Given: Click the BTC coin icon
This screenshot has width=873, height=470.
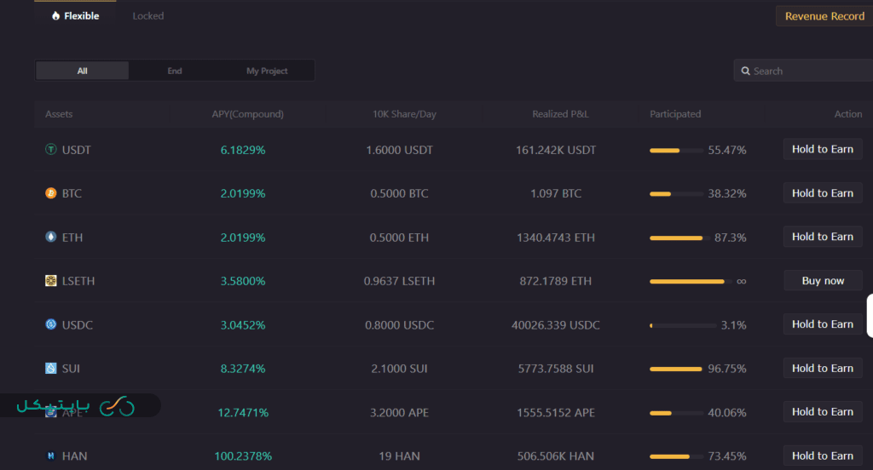Looking at the screenshot, I should tap(51, 193).
